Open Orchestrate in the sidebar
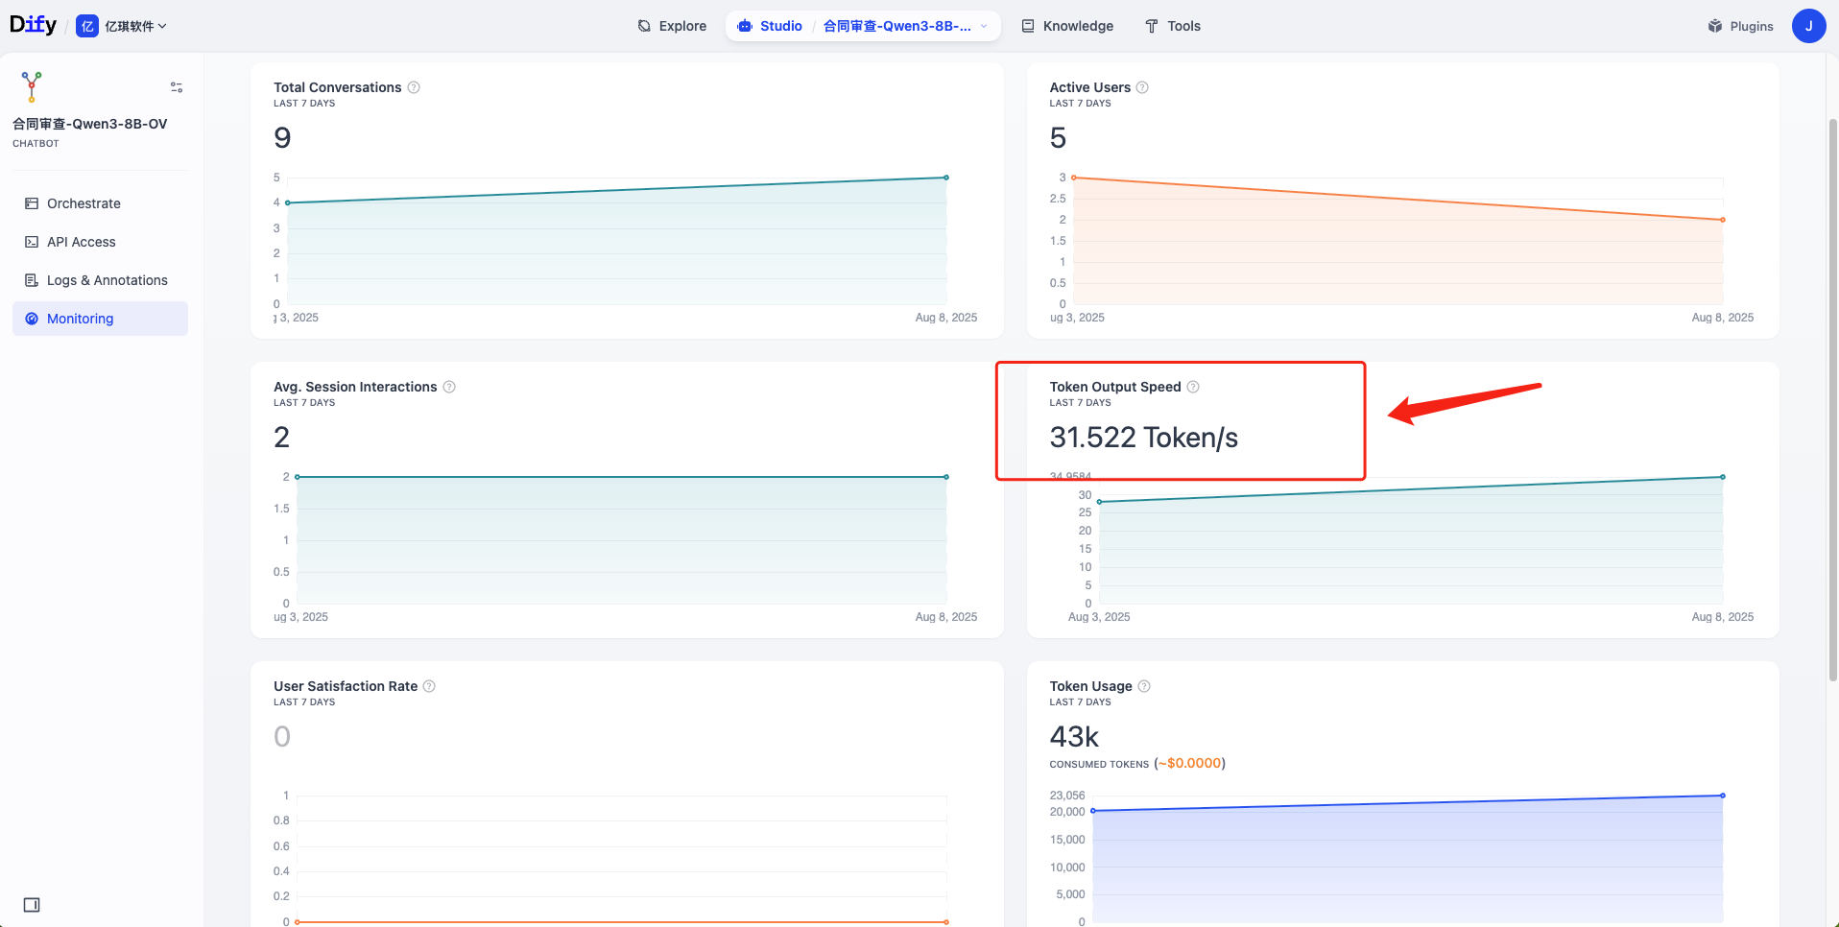The width and height of the screenshot is (1839, 927). pyautogui.click(x=84, y=203)
